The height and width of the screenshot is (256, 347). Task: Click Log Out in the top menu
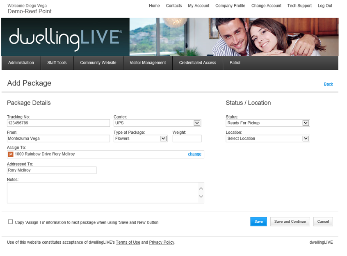325,6
